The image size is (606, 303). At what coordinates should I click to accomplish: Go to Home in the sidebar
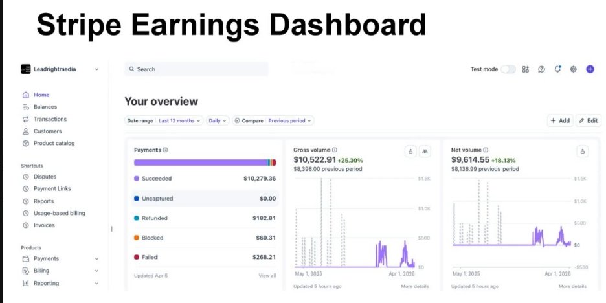tap(41, 95)
